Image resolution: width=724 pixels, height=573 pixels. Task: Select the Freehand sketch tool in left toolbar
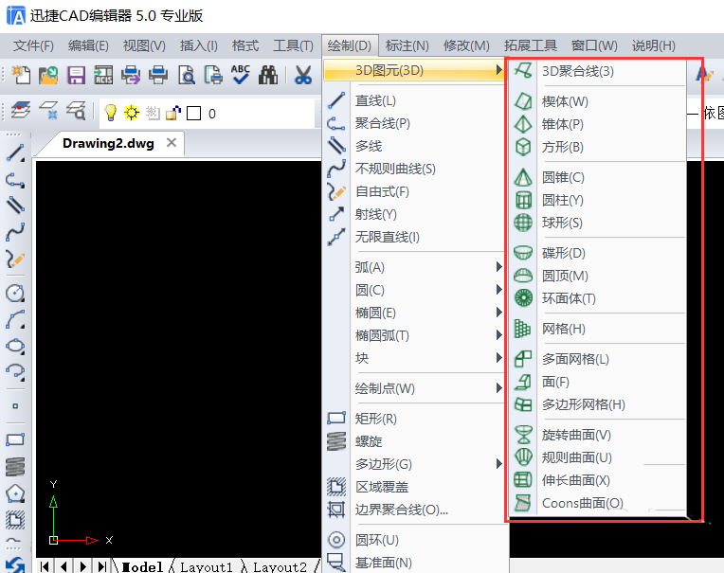(x=15, y=259)
